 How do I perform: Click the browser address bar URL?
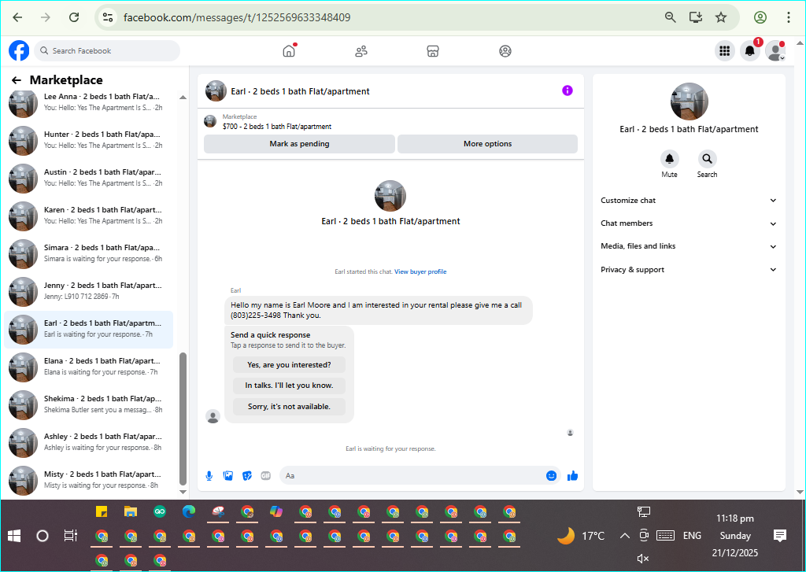point(237,17)
